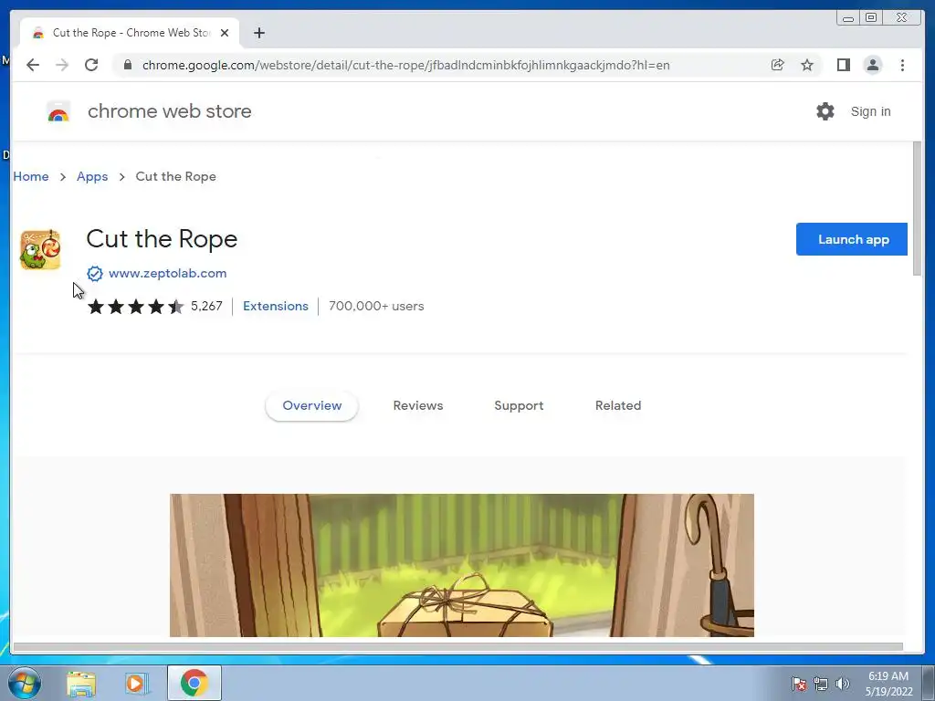Open the Extensions category link

point(276,307)
